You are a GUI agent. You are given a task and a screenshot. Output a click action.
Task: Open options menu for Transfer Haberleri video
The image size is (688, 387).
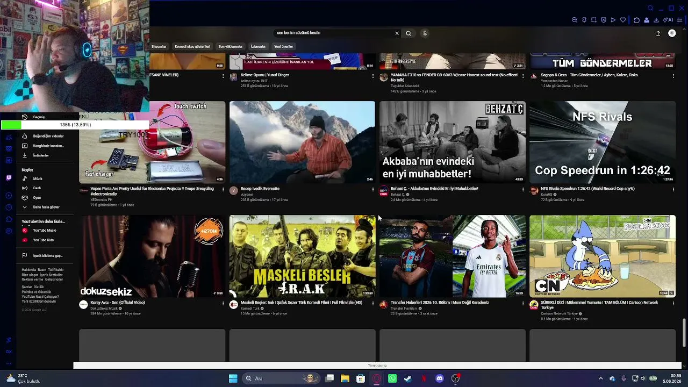[523, 304]
